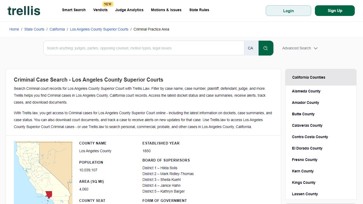The height and width of the screenshot is (204, 363).
Task: Select Amador County
Action: [305, 103]
